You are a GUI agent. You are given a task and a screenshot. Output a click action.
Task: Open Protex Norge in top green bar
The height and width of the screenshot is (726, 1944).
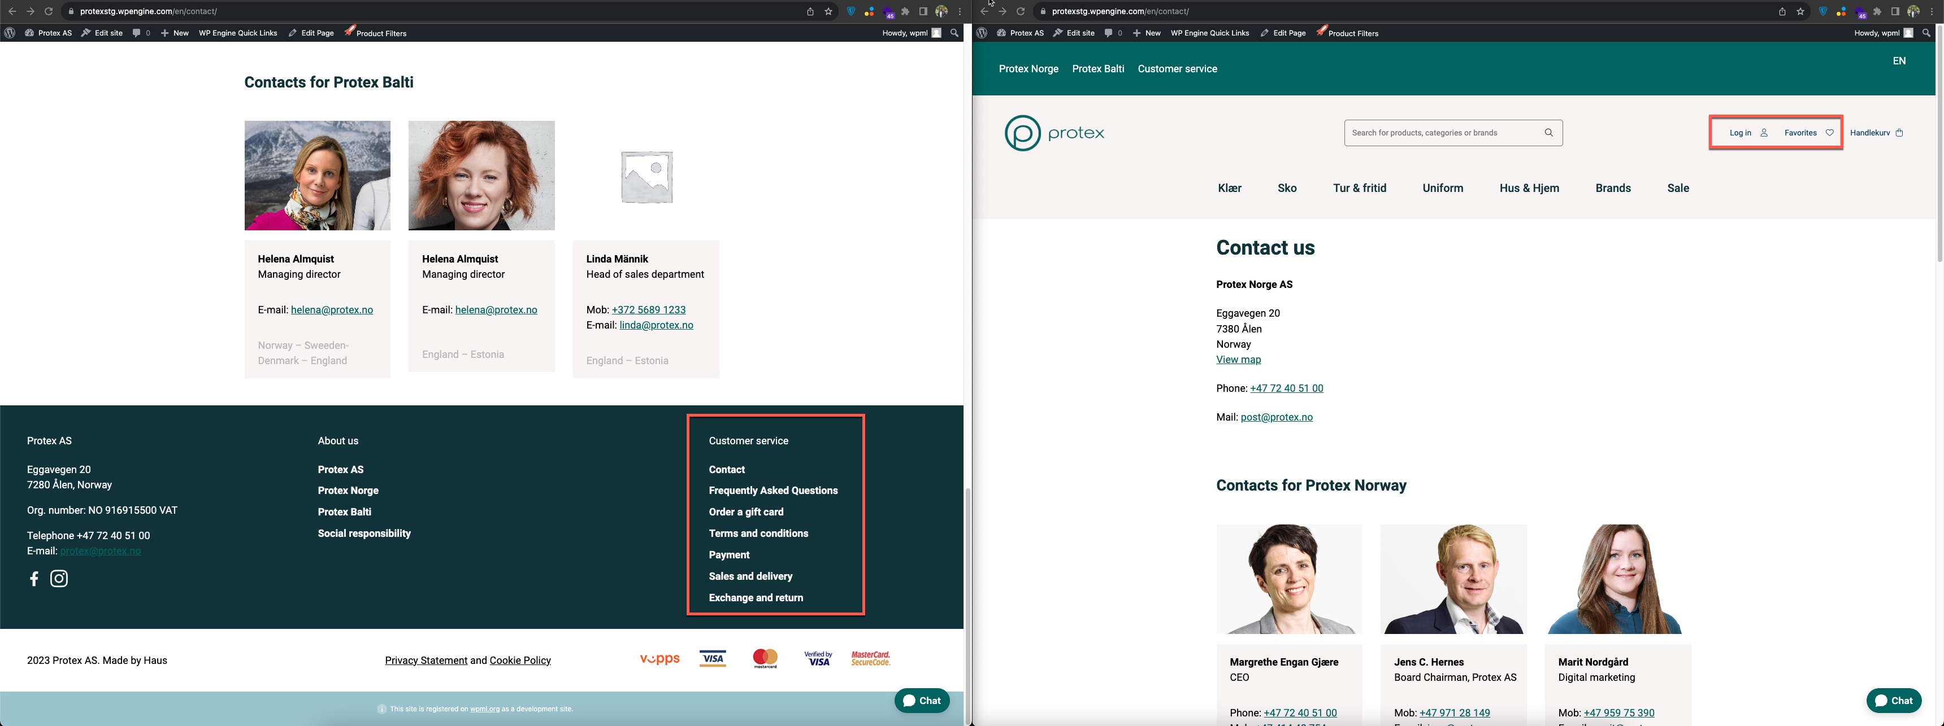click(1028, 69)
